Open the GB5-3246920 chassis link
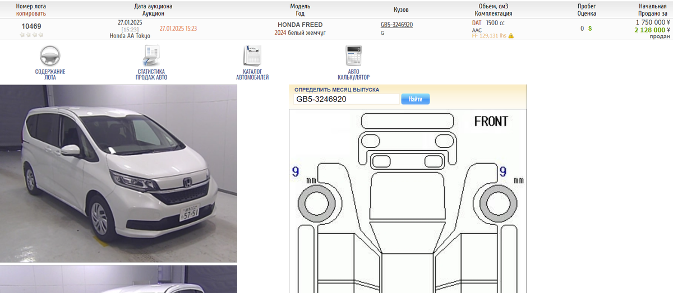 (x=397, y=25)
